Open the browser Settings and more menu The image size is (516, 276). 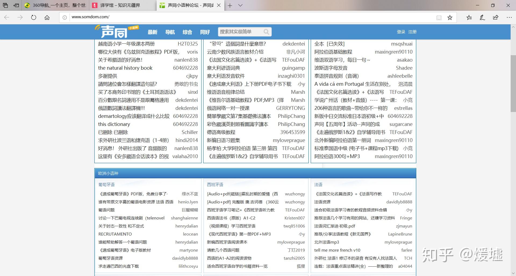(509, 17)
